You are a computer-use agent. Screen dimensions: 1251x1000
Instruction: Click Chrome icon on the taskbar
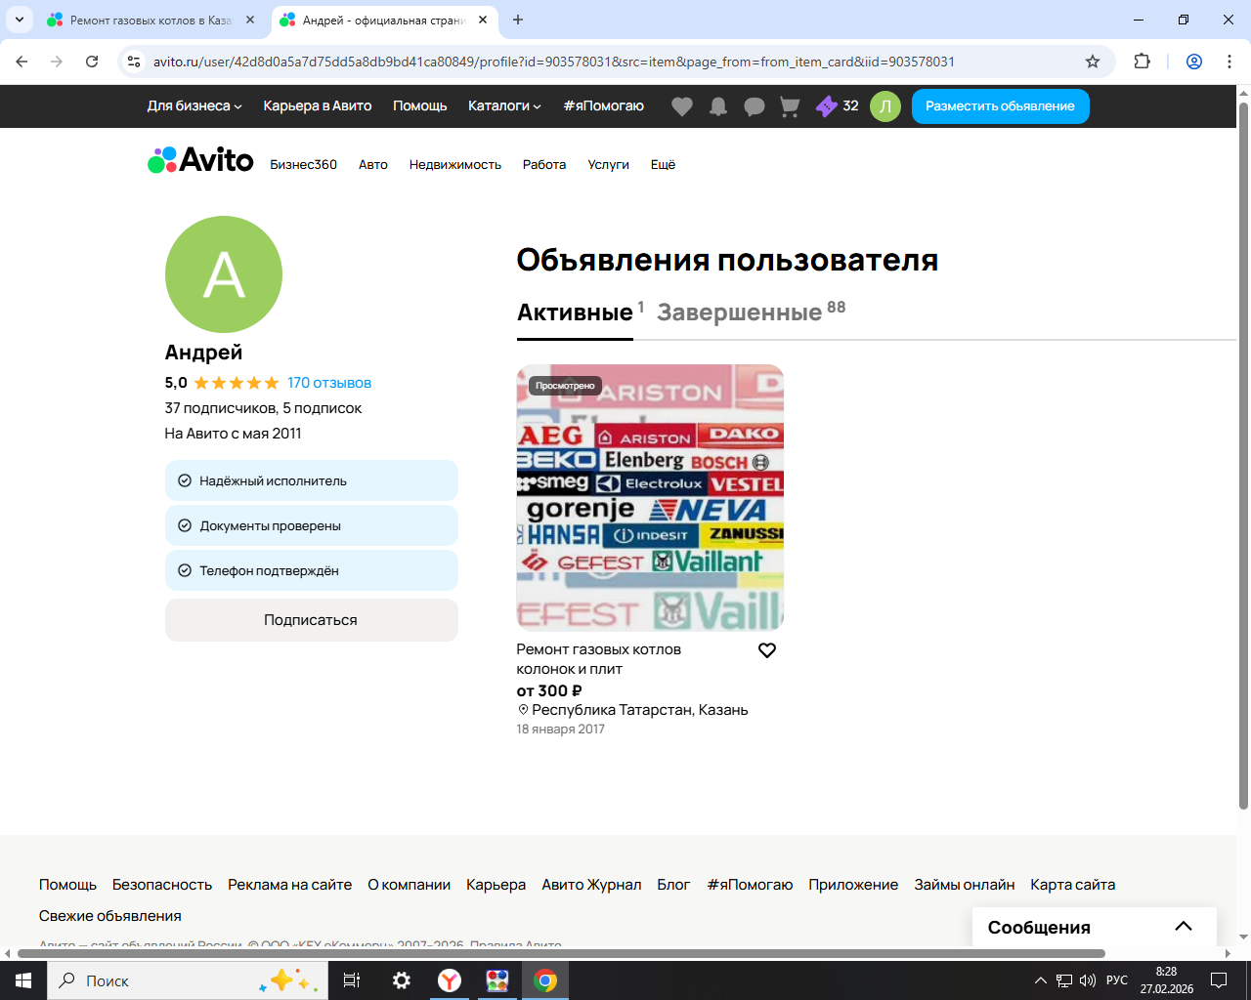point(545,980)
